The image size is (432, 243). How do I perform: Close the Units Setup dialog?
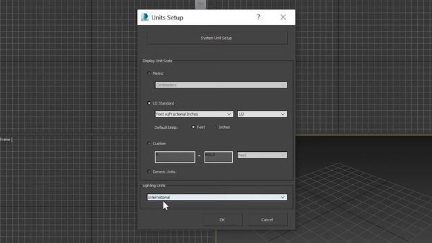pos(283,17)
